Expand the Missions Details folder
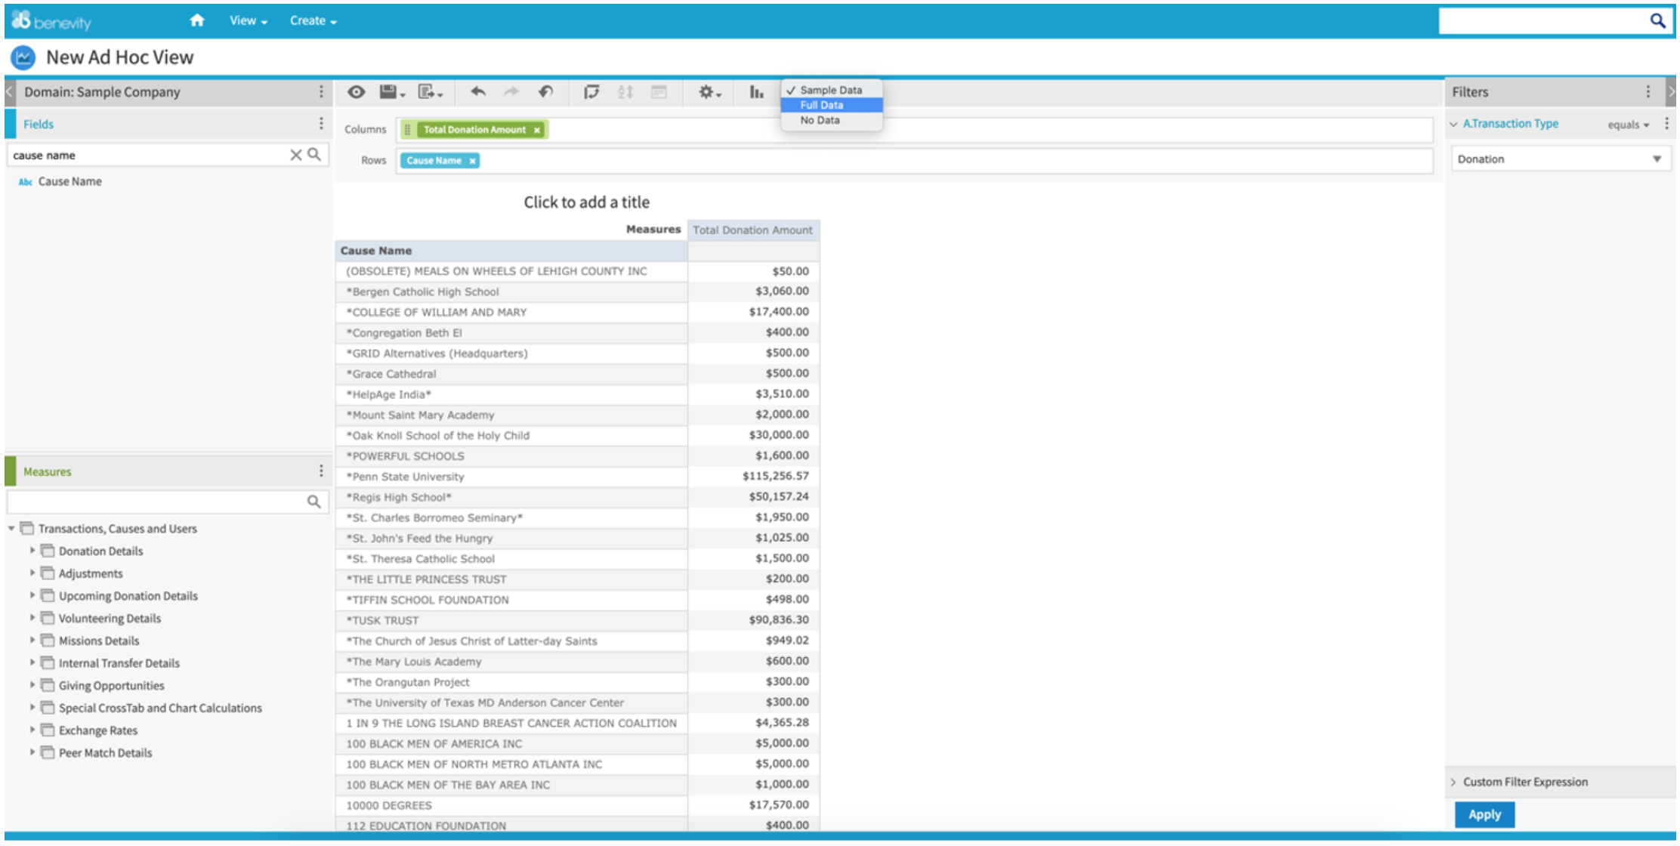 32,641
